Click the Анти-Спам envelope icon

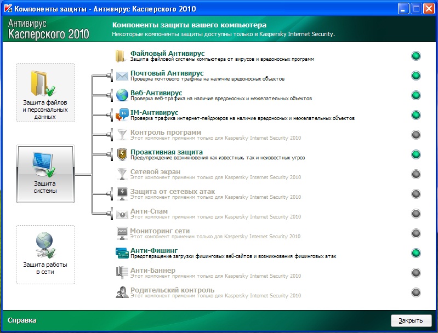point(122,214)
